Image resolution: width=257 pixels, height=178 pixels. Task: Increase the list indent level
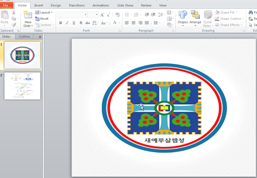pos(153,15)
